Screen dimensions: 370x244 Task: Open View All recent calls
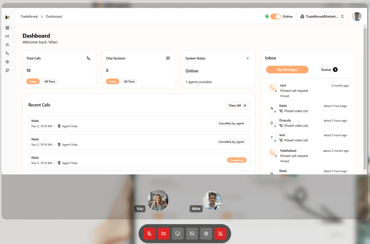237,105
